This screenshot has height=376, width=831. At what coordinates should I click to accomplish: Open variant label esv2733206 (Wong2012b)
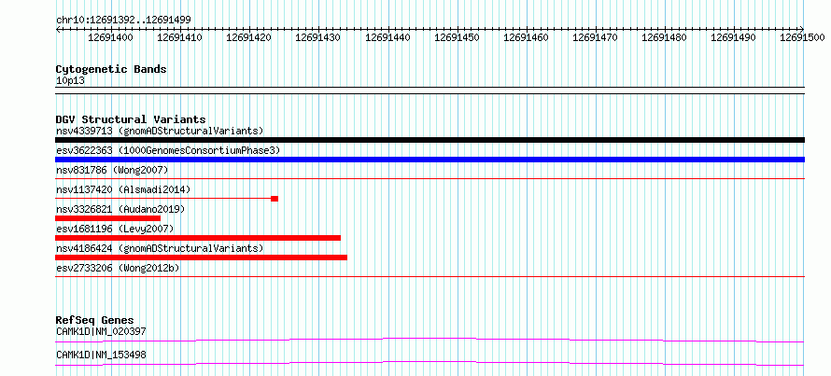(x=118, y=268)
